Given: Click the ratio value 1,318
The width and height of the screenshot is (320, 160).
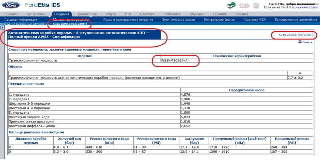Looking at the screenshot, I should [185, 108].
